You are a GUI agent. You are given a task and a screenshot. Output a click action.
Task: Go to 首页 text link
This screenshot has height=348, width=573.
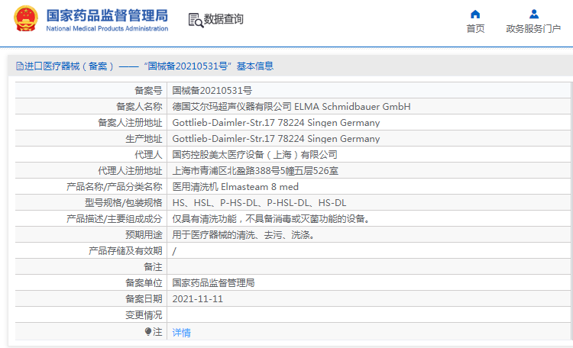click(475, 29)
